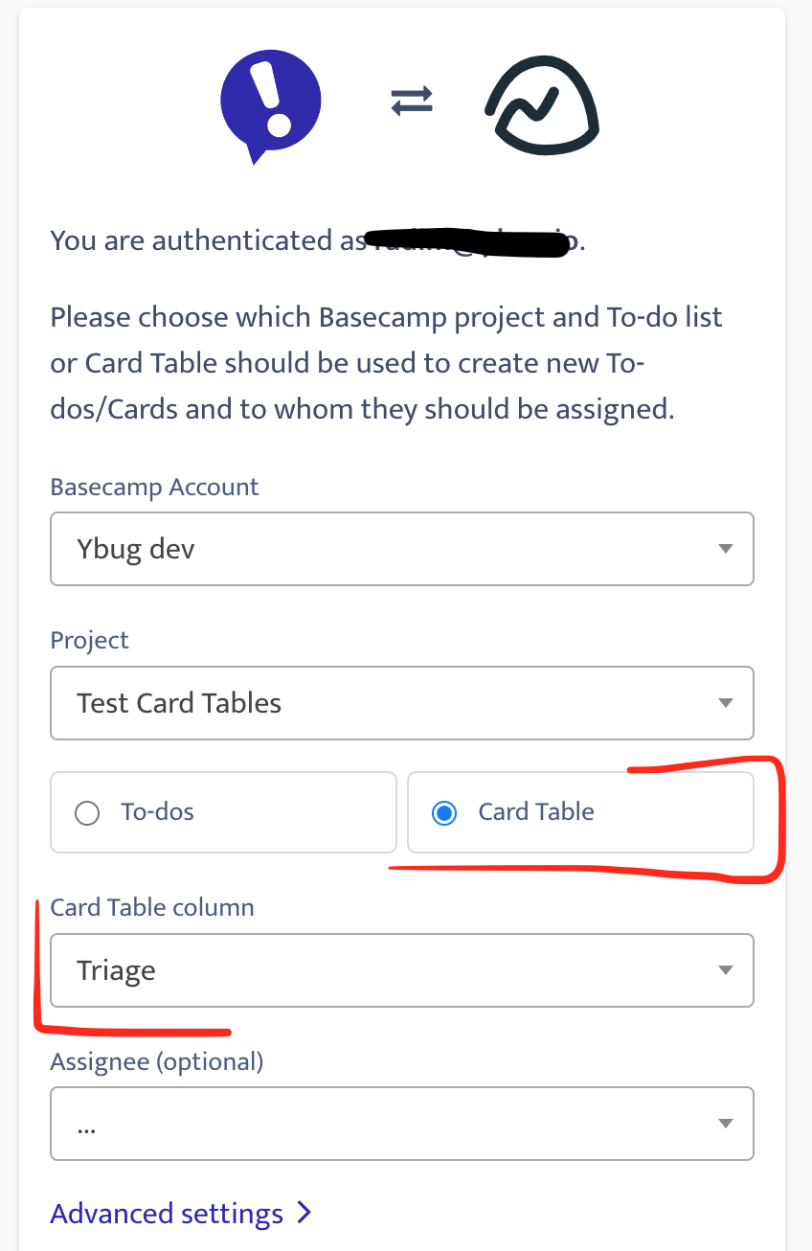Viewport: 812px width, 1251px height.
Task: Click the Card Table column label
Action: click(152, 907)
